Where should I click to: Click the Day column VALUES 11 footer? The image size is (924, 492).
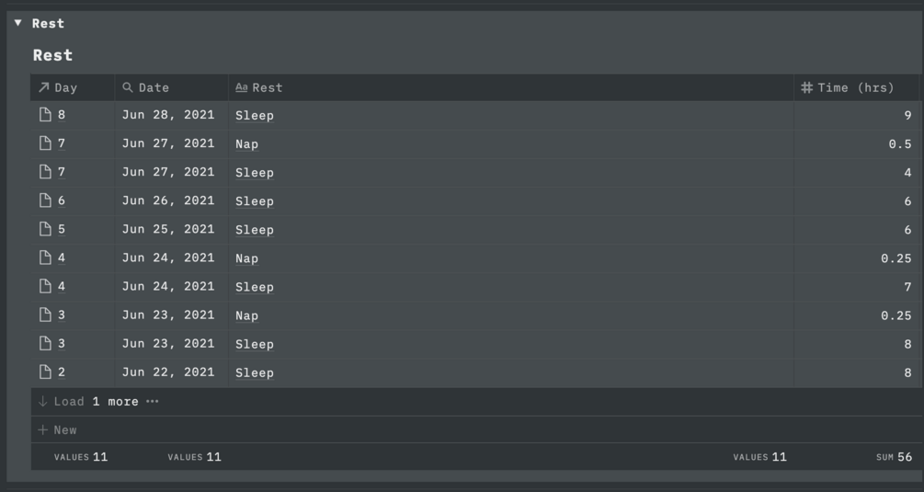coord(81,457)
